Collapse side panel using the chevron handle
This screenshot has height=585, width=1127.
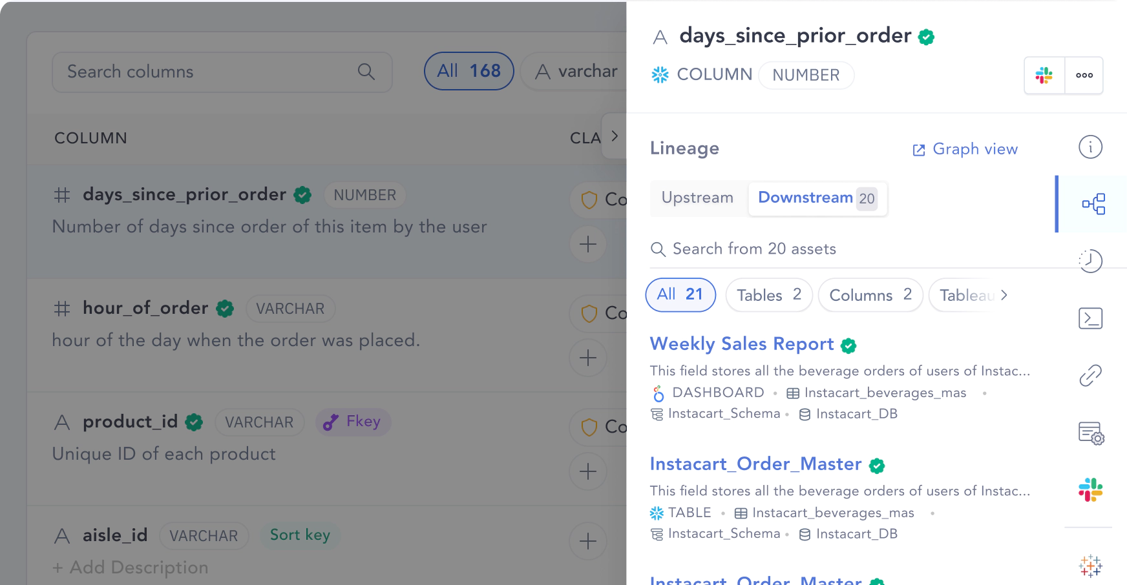pyautogui.click(x=614, y=136)
